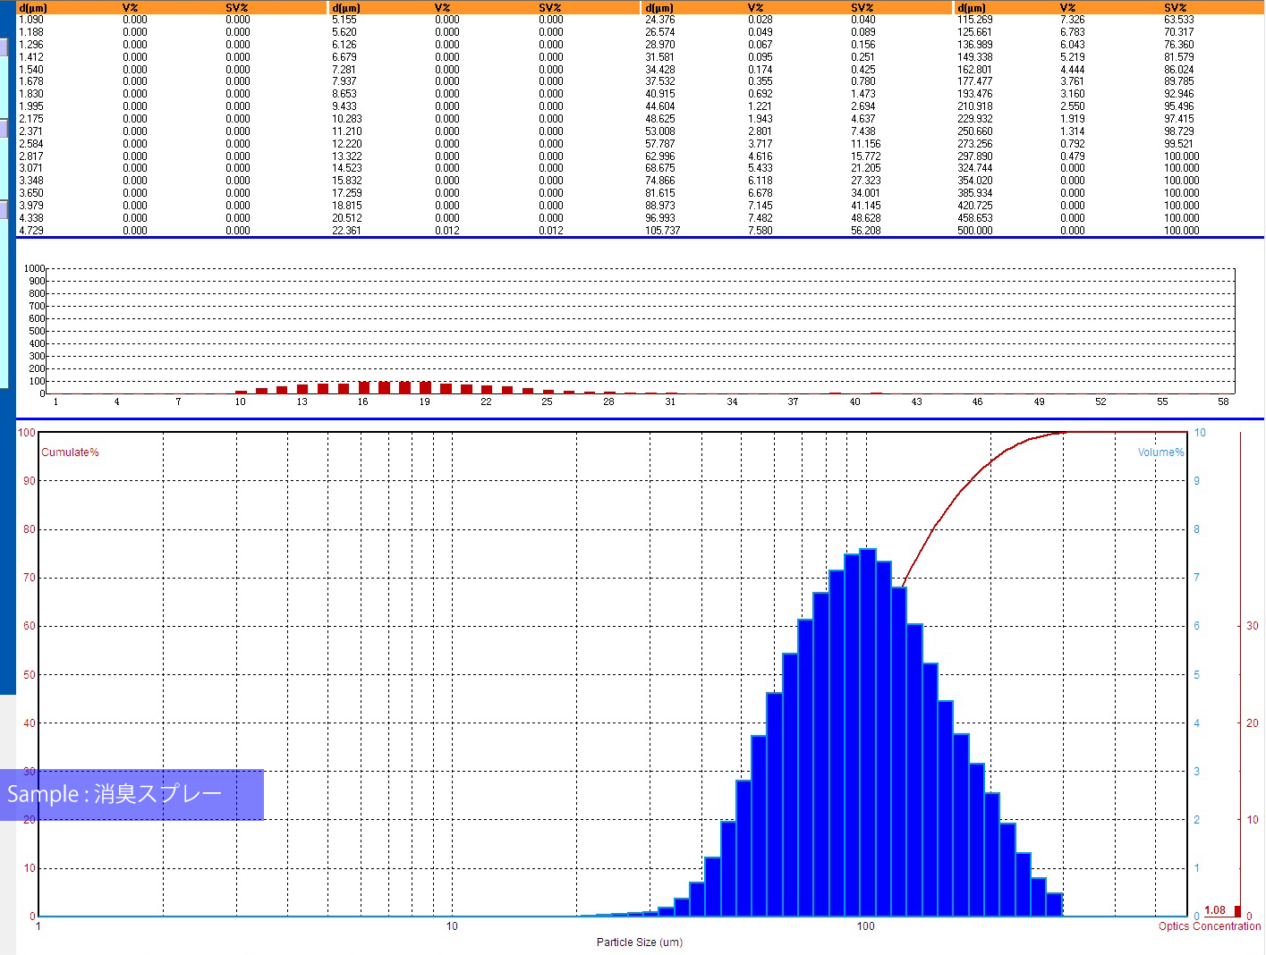The height and width of the screenshot is (955, 1266).
Task: Click the 100 tick label on the particle size axis
Action: click(x=865, y=926)
